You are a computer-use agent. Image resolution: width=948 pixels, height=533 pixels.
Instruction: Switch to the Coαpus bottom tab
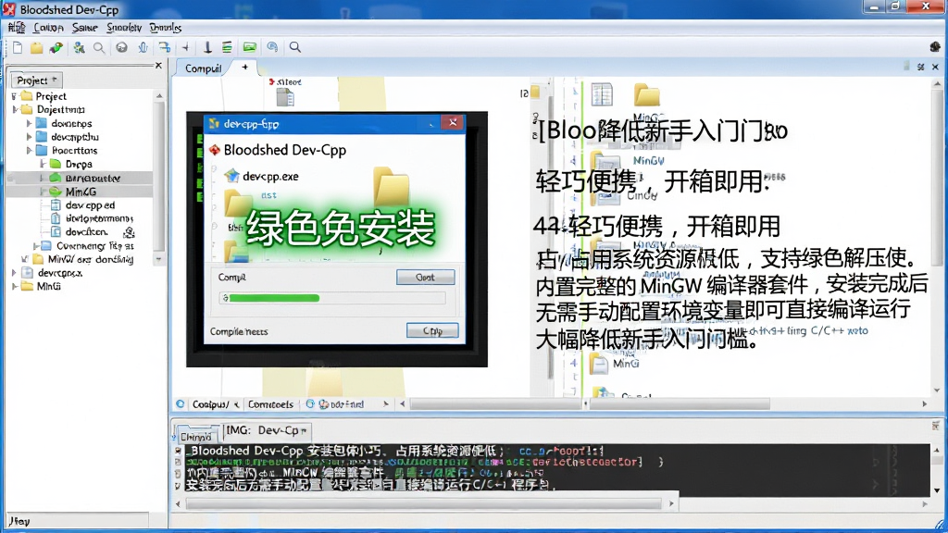coord(210,404)
